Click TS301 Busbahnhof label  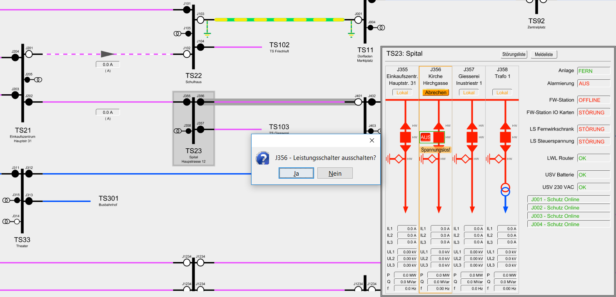(x=108, y=201)
